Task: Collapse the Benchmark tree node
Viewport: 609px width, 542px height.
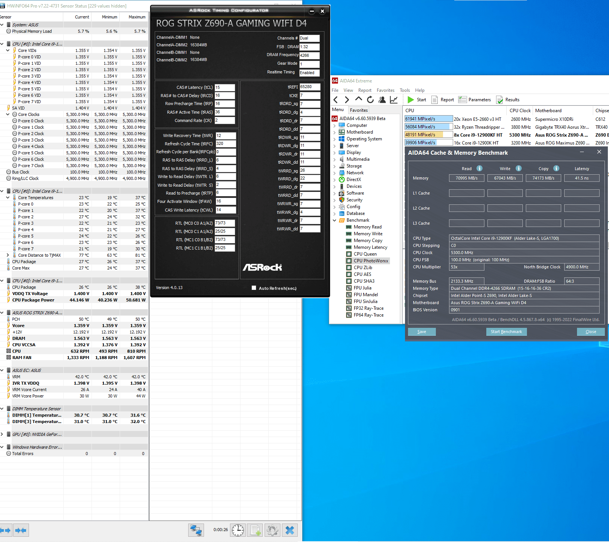Action: [335, 220]
